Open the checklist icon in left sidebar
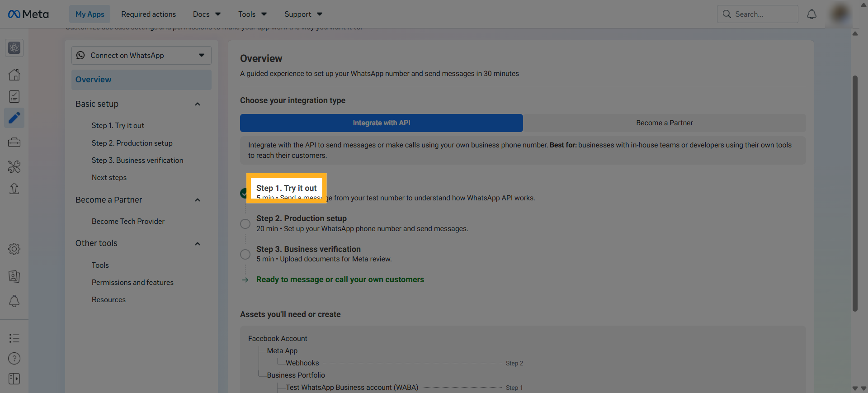Image resolution: width=868 pixels, height=393 pixels. click(14, 96)
